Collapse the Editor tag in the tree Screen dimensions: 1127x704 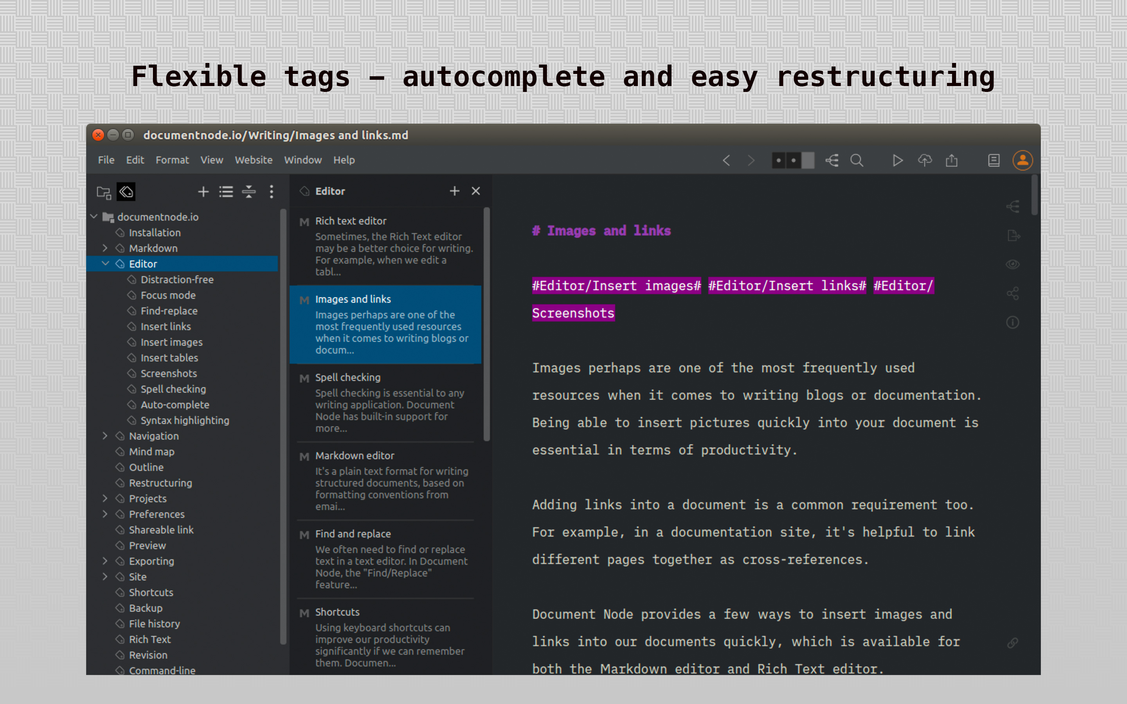(106, 264)
